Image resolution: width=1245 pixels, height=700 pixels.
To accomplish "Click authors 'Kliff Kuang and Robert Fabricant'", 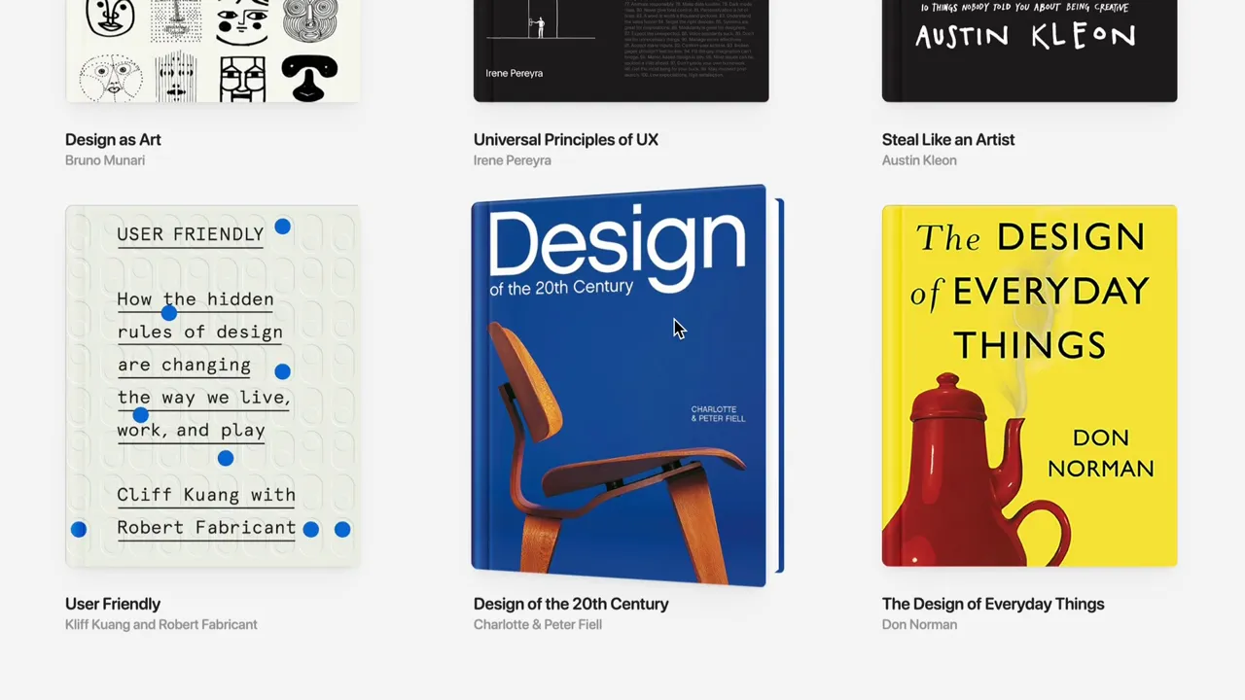I will point(161,625).
